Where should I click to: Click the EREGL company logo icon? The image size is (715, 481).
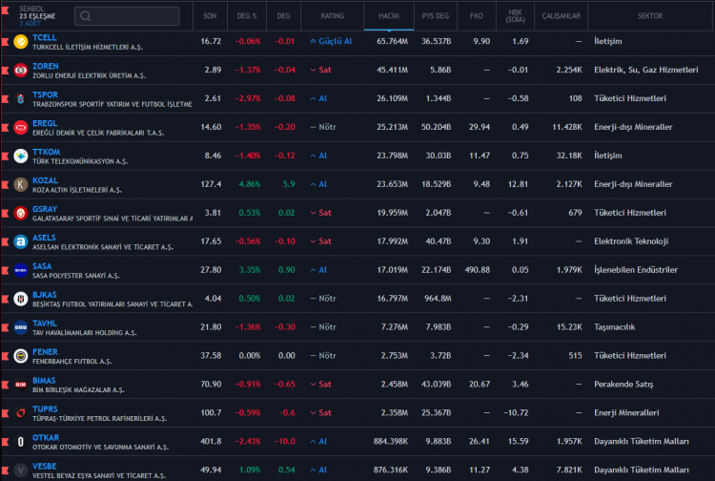21,127
